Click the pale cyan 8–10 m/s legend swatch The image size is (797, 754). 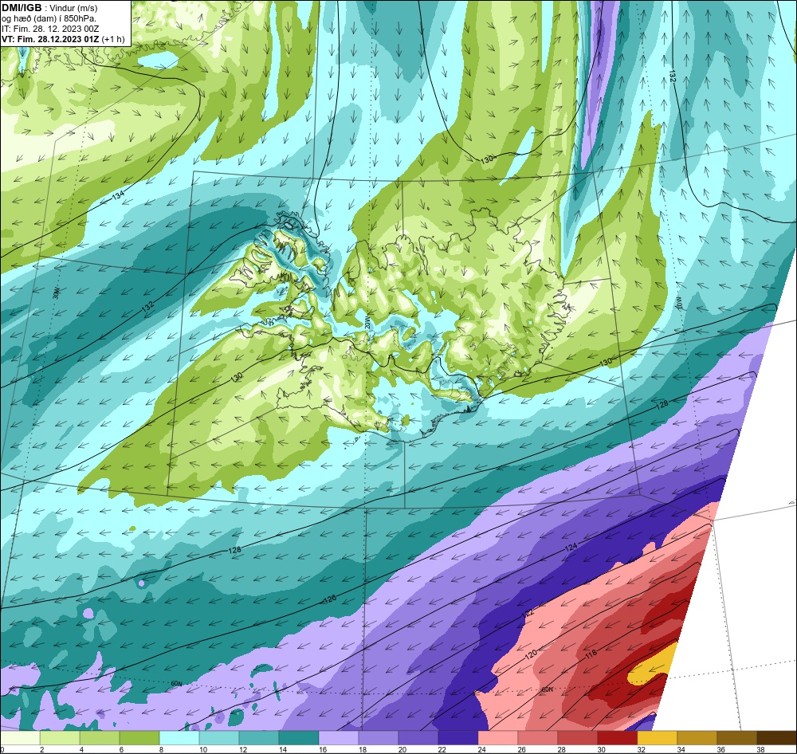click(179, 738)
